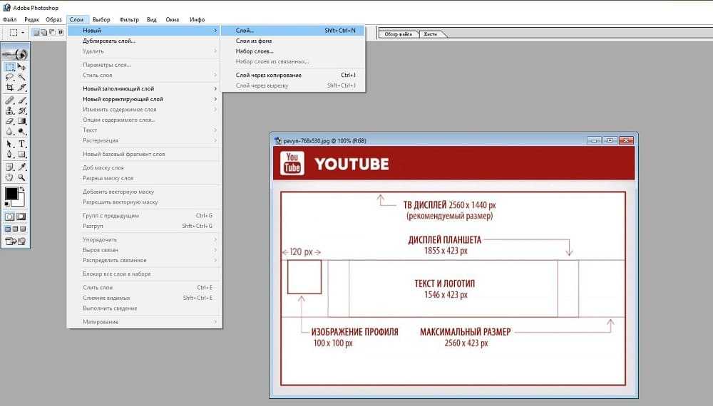The height and width of the screenshot is (406, 713).
Task: Switch to Quick Mask mode
Action: [21, 216]
